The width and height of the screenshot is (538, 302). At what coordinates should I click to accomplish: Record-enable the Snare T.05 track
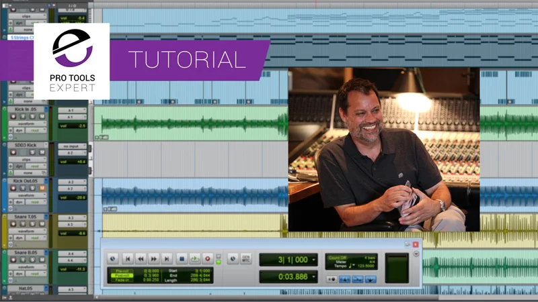[13, 224]
